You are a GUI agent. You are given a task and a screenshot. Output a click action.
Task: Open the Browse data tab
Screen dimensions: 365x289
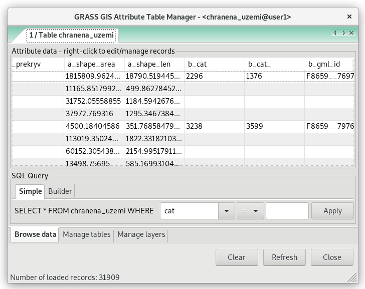pyautogui.click(x=35, y=234)
